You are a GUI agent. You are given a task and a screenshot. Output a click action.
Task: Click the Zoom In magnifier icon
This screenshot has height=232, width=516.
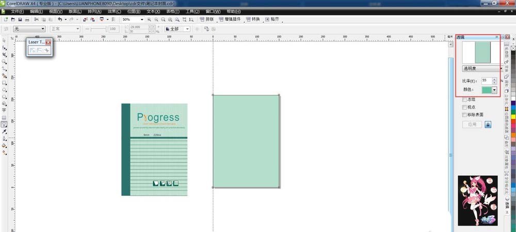150,20
